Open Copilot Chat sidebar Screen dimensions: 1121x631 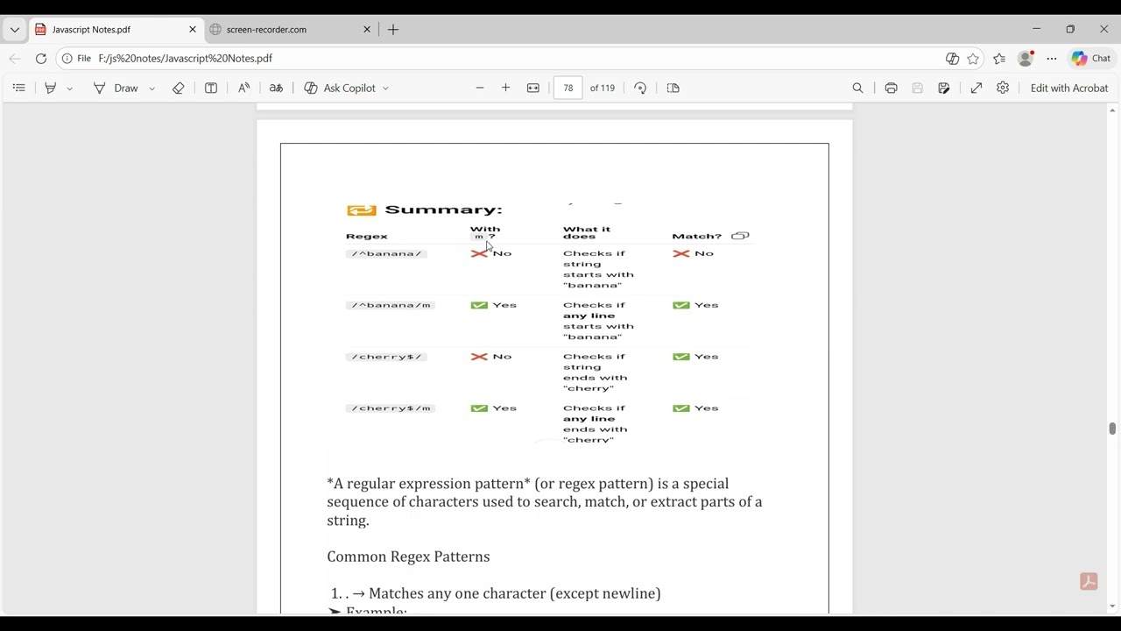1091,59
